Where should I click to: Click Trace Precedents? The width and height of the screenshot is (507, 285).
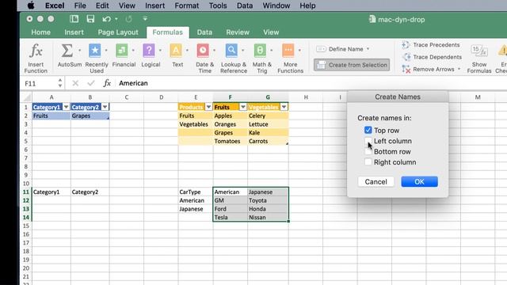click(x=431, y=45)
